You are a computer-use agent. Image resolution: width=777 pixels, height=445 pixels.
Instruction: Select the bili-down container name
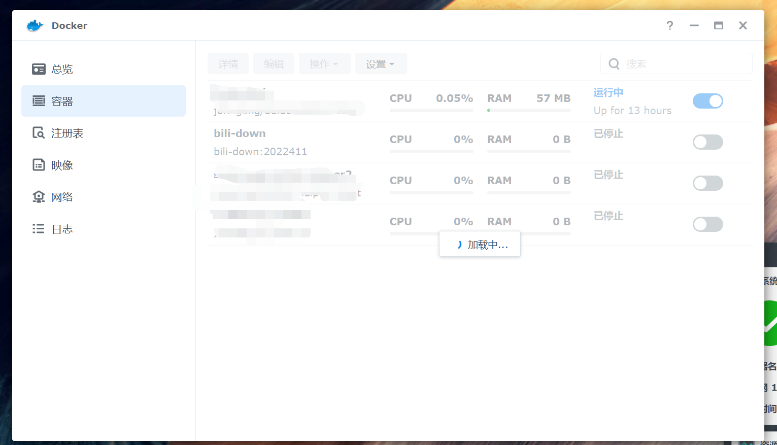(240, 133)
